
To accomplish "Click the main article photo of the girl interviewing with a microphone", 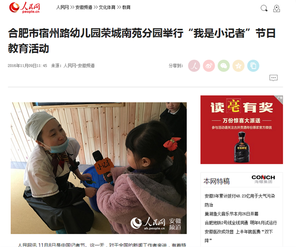I will click(99, 168).
